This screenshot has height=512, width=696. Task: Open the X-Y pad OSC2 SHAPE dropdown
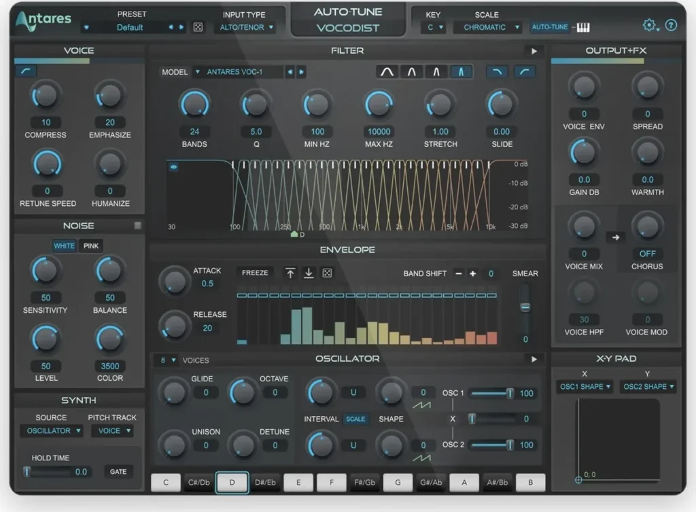click(648, 387)
